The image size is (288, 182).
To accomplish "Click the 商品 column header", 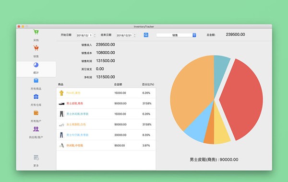I will point(60,84).
